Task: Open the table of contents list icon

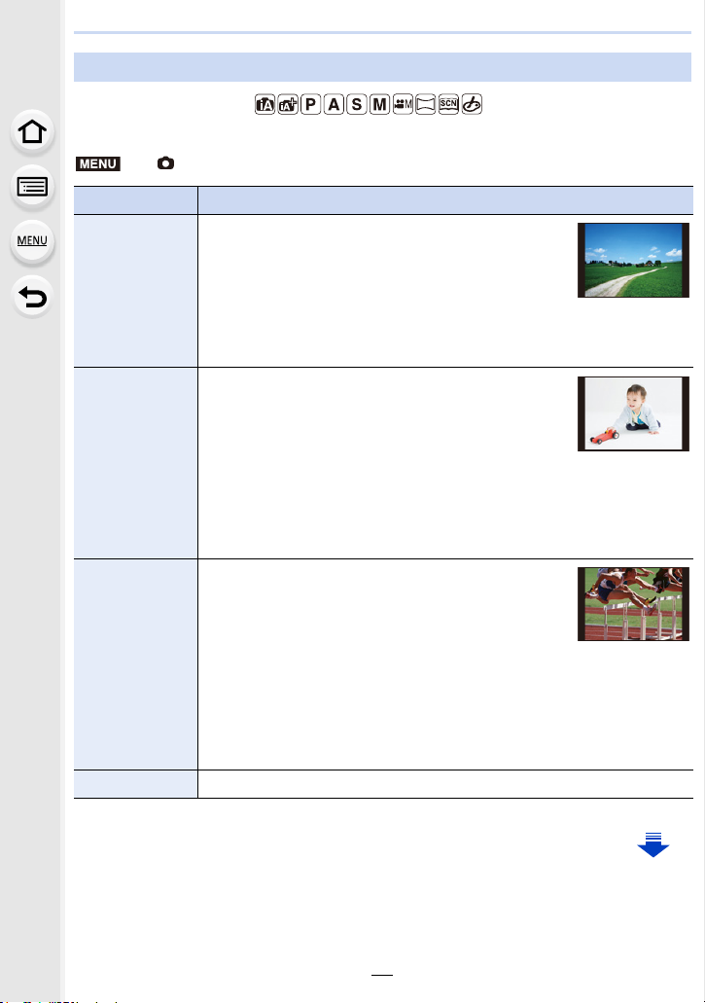Action: 32,187
